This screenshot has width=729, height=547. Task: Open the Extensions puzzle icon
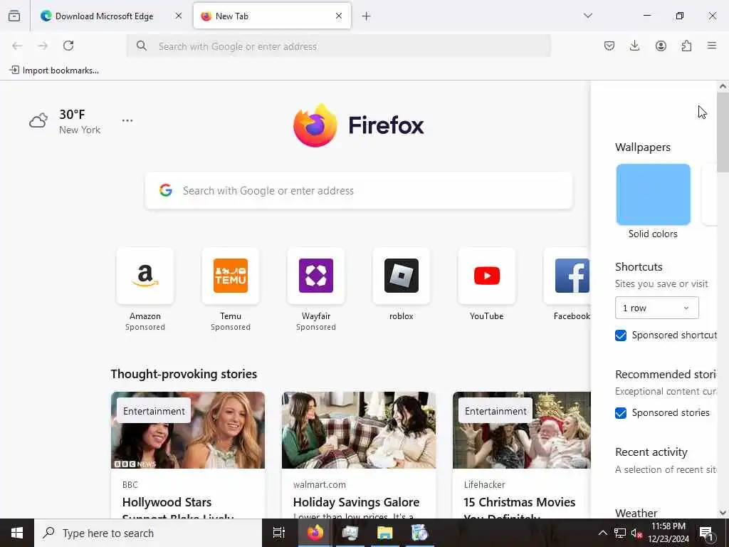coord(686,46)
